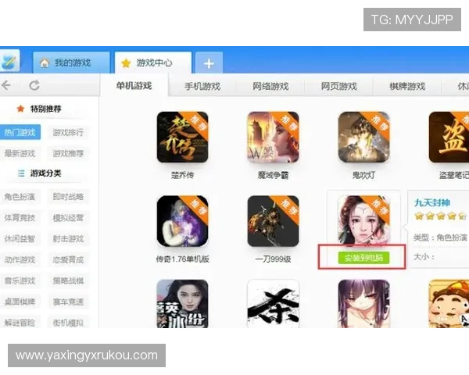Open the 传奇1.76单机版 game icon

(x=182, y=221)
